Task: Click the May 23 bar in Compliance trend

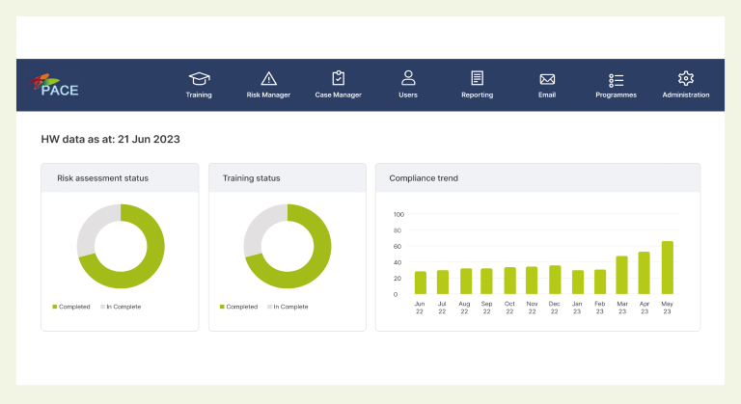Action: tap(667, 268)
